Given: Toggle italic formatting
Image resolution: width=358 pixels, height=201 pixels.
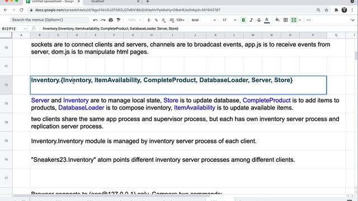Looking at the screenshot, I should pos(251,20).
